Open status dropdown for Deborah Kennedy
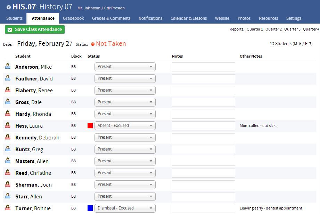 tap(125, 138)
